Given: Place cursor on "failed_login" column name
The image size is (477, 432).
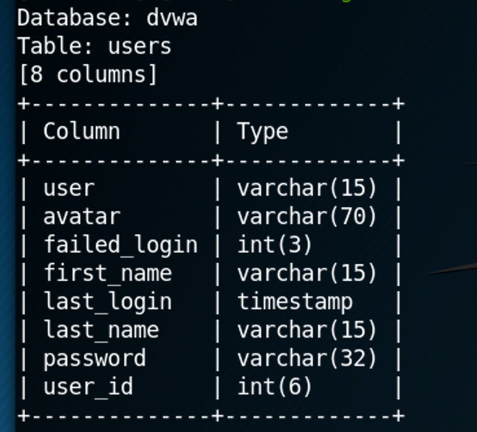Looking at the screenshot, I should (120, 245).
